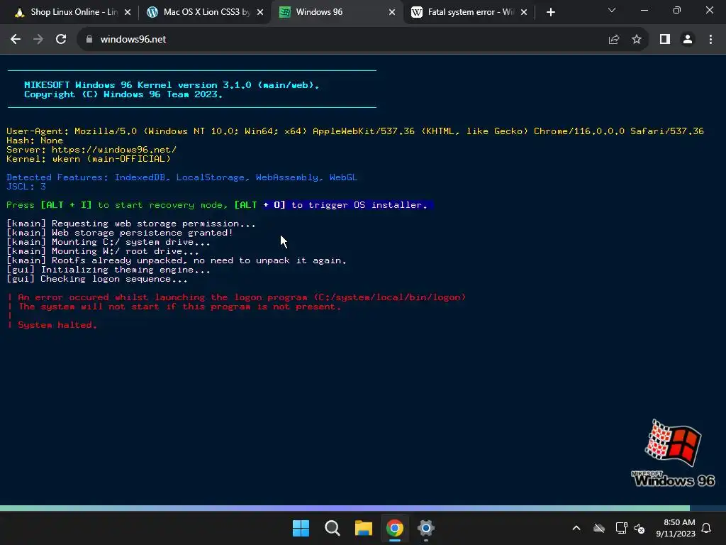The height and width of the screenshot is (545, 726).
Task: Click the Mikesoft Windows 96 logo
Action: (673, 453)
